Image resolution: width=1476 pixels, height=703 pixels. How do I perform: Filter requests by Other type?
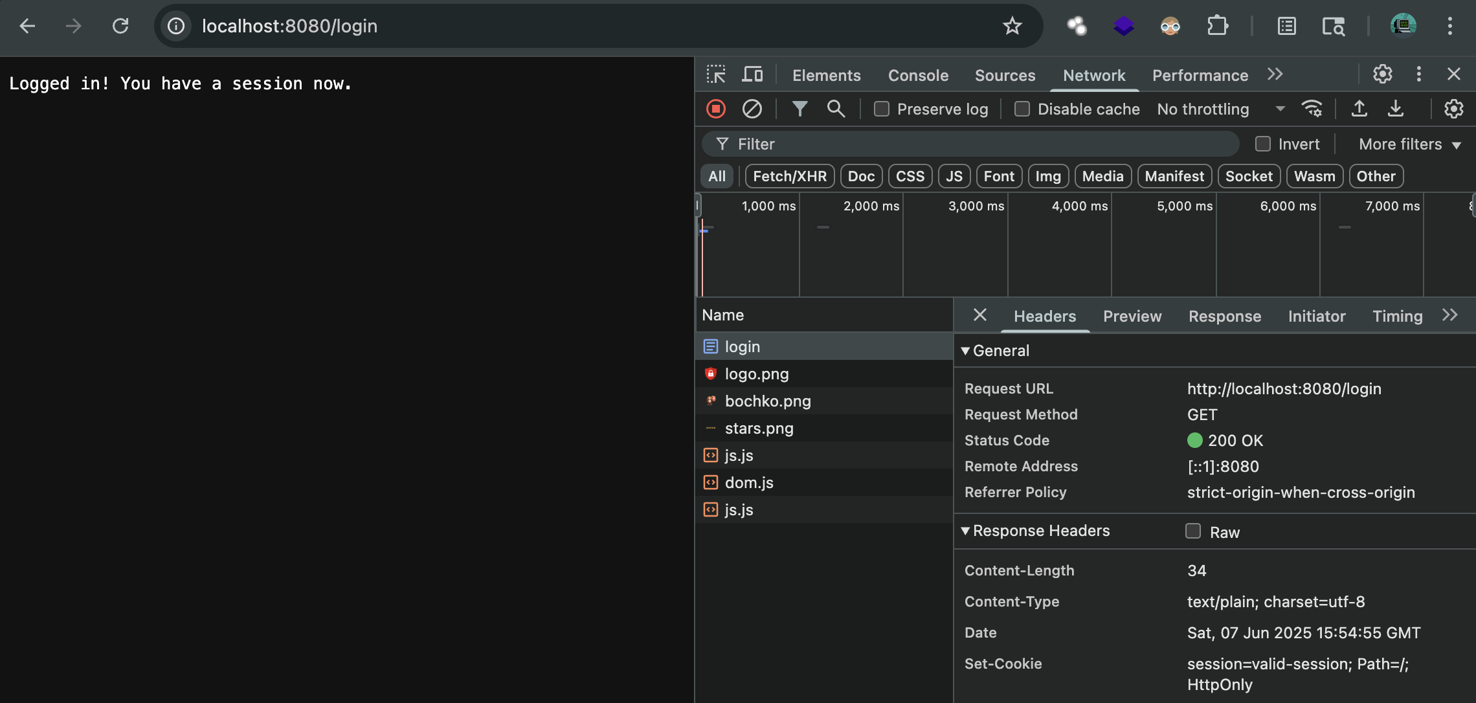coord(1376,176)
